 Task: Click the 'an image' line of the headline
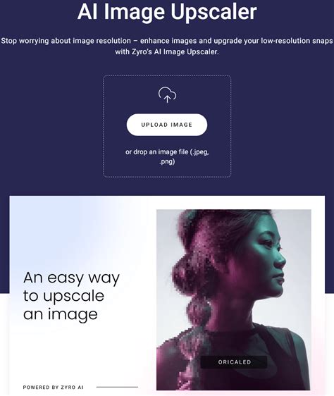tap(61, 314)
